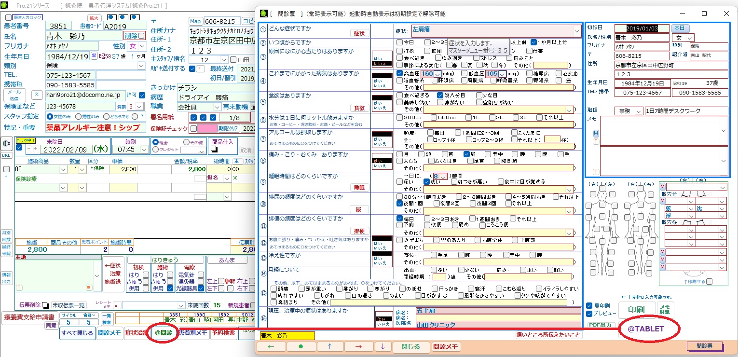Image resolution: width=738 pixels, height=357 pixels.
Task: Toggle the 1か月以上前 checkbox
Action: click(534, 42)
